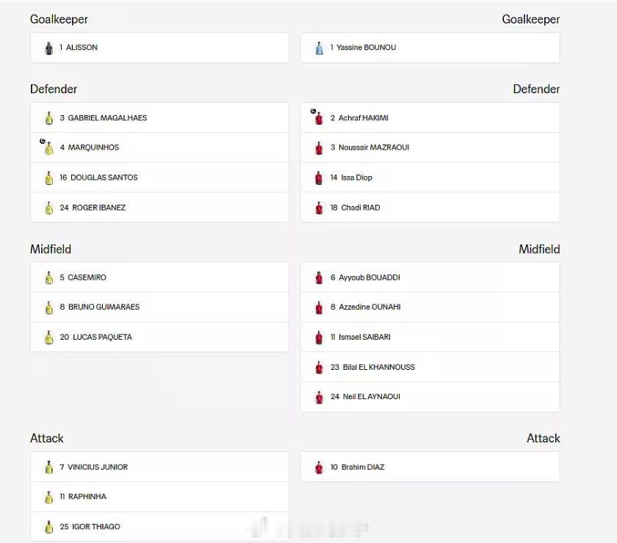Click Casemiro's yellow jersey icon

[x=48, y=277]
